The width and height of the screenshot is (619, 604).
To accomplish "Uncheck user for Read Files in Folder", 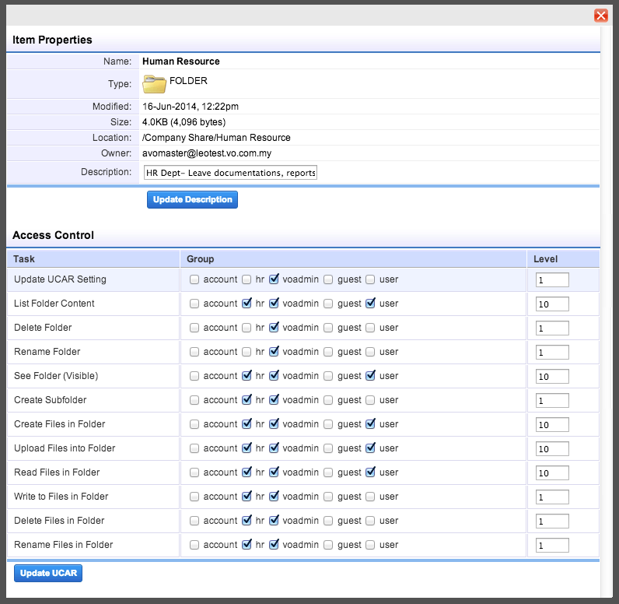I will 370,472.
